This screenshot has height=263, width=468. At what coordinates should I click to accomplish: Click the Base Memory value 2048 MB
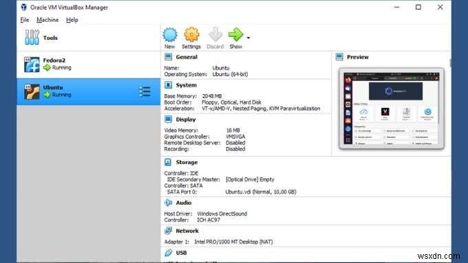[x=212, y=96]
